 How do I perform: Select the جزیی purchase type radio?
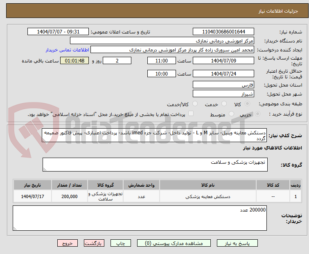click(257, 114)
